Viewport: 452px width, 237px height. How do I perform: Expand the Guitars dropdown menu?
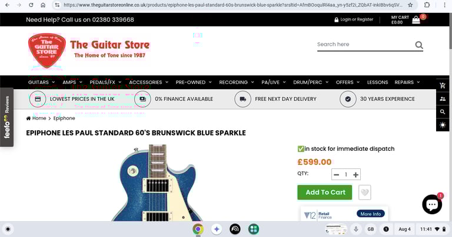tap(41, 82)
